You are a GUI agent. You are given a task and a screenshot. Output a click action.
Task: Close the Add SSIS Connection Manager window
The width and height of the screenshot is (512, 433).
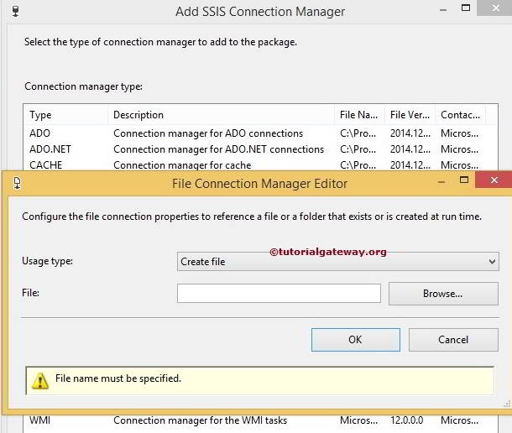point(495,8)
